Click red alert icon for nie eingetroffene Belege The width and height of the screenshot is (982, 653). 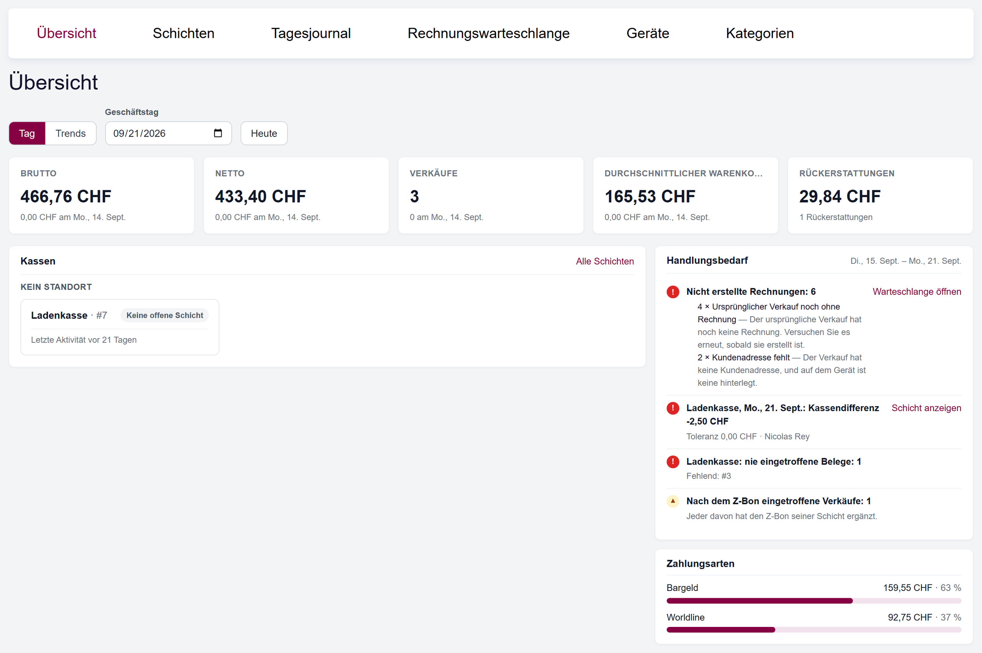(673, 462)
